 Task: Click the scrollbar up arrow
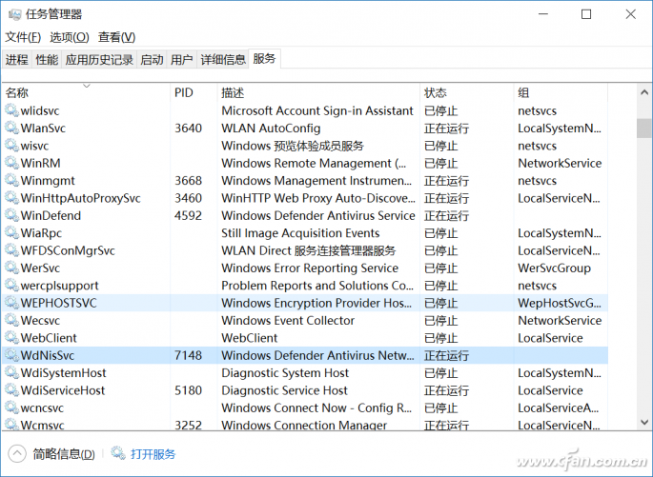(643, 92)
